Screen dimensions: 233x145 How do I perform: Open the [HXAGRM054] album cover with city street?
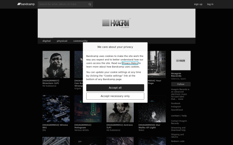click(156, 65)
